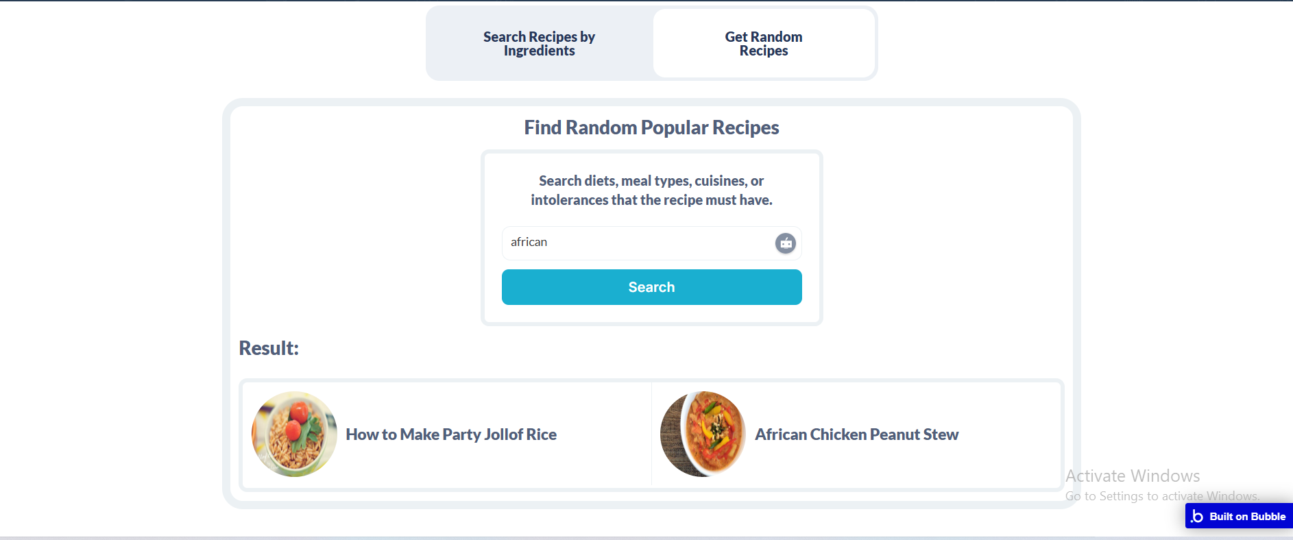The image size is (1293, 540).
Task: Open African Chicken Peanut Stew recipe title
Action: pos(856,434)
